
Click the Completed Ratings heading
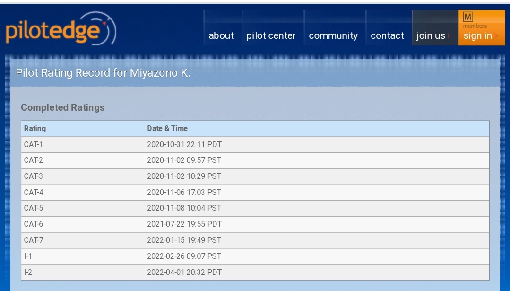tap(62, 107)
